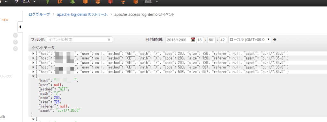Expand the first collapsed code 200 event

point(33,54)
